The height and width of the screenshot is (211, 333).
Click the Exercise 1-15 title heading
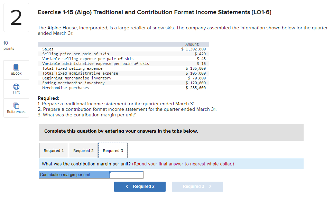(x=154, y=12)
